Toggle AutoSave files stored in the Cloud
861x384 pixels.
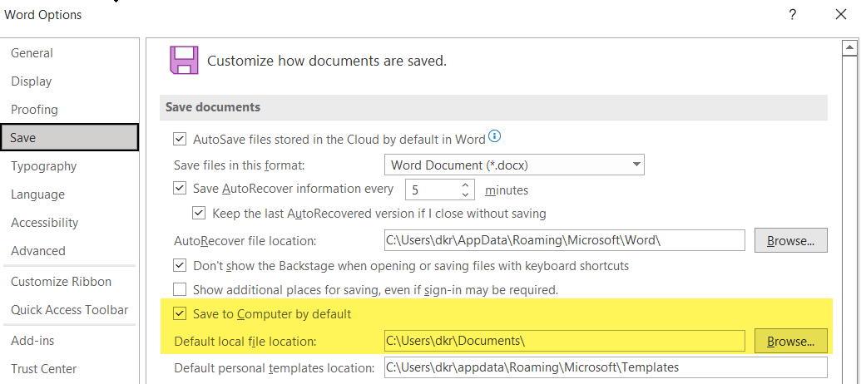pos(180,139)
